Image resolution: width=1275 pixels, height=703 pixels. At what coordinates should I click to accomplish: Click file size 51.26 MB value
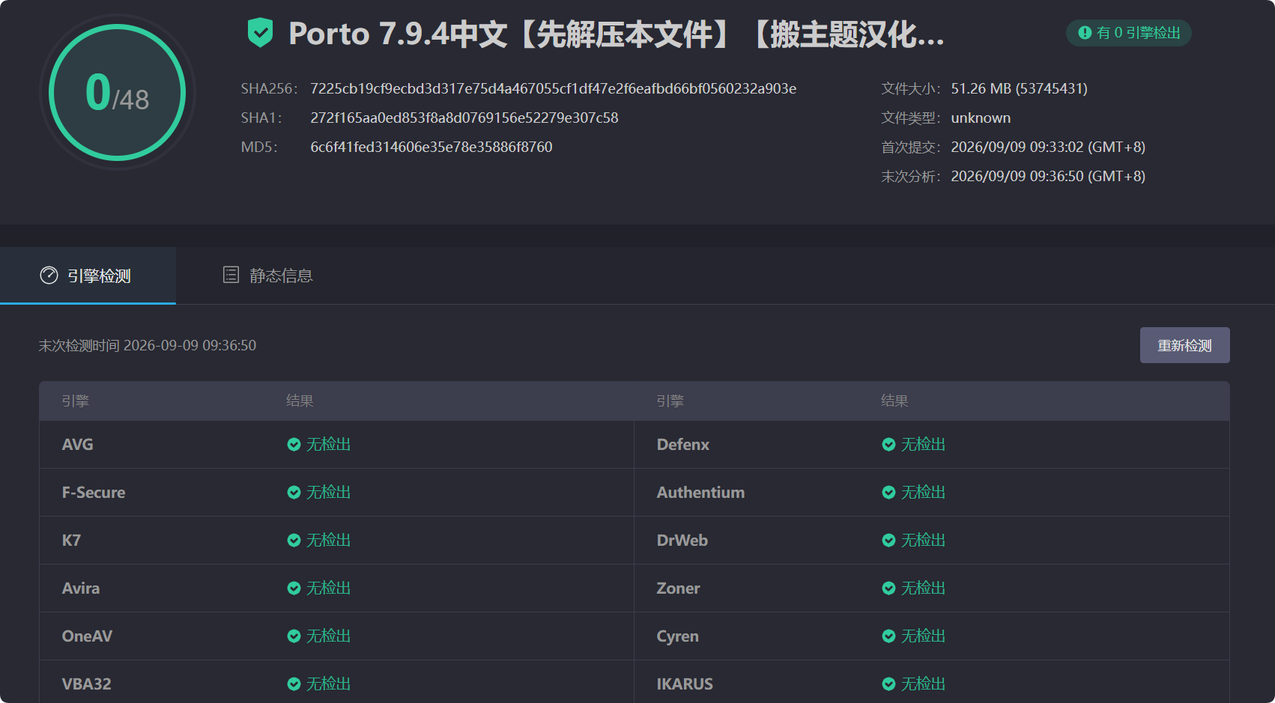click(1019, 88)
